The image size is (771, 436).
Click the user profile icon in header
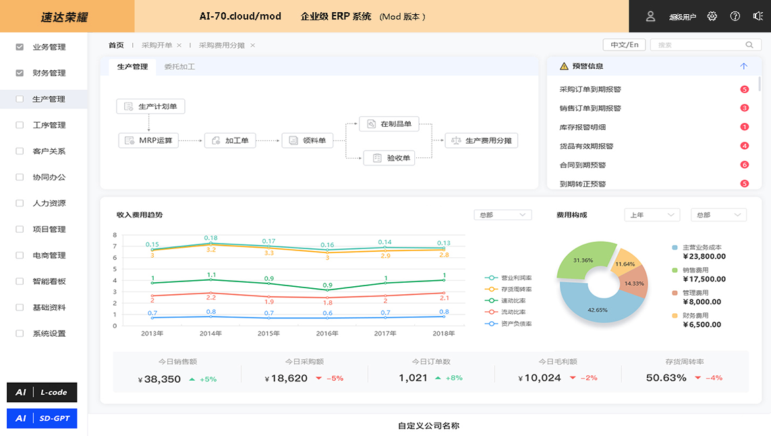pos(650,16)
